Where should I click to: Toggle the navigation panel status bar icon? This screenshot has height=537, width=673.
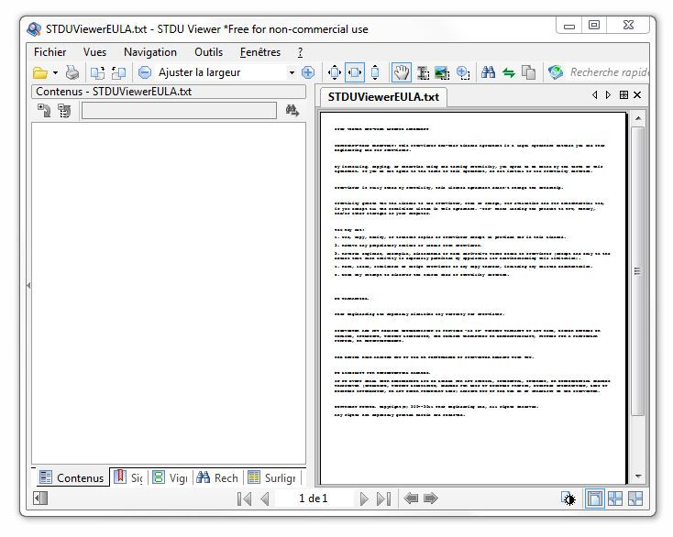coord(40,499)
